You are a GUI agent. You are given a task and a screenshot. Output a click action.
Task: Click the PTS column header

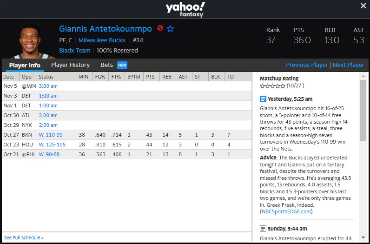click(x=150, y=77)
